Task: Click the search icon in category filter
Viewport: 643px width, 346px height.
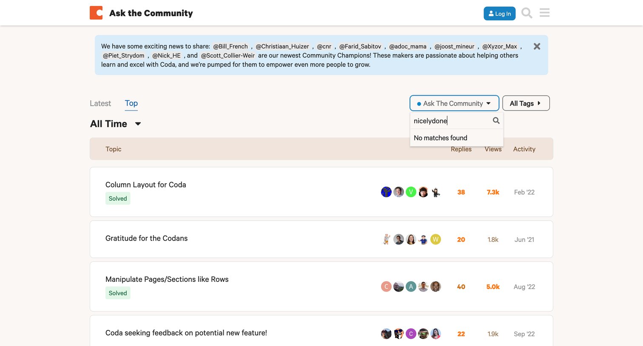Action: [496, 121]
